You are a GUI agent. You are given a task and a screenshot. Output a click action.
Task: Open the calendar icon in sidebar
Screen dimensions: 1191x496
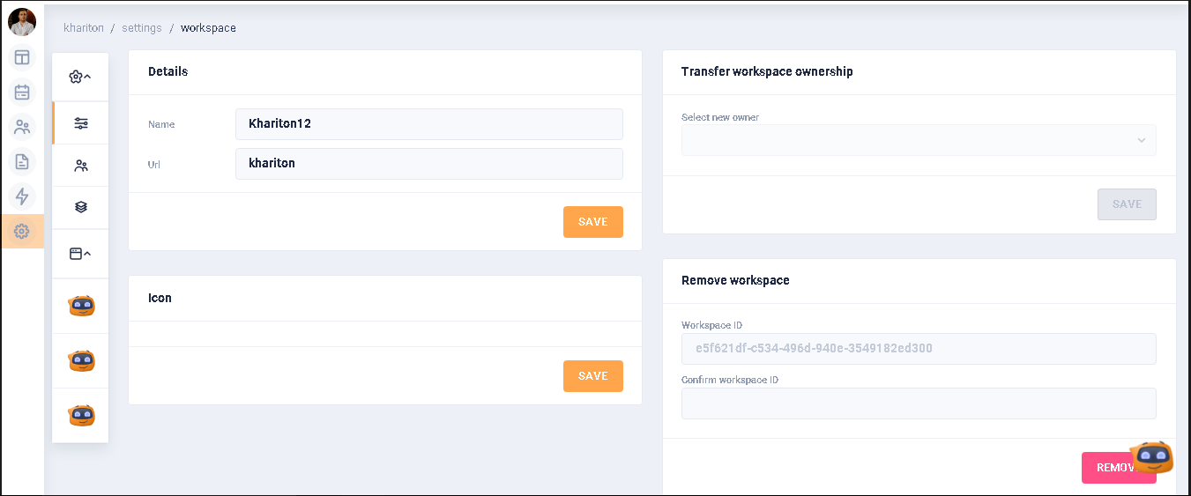click(x=22, y=93)
